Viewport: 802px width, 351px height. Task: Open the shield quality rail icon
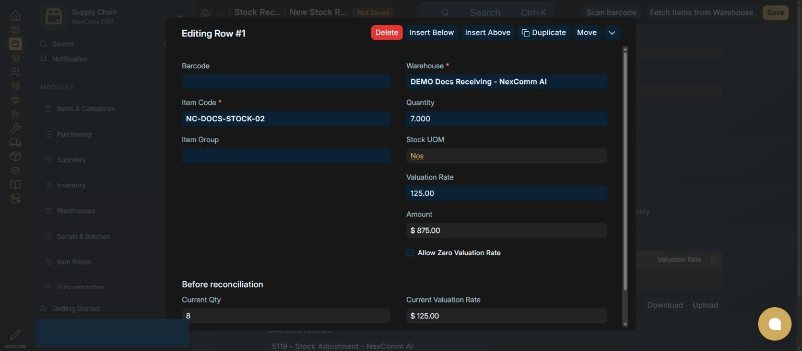[x=15, y=170]
